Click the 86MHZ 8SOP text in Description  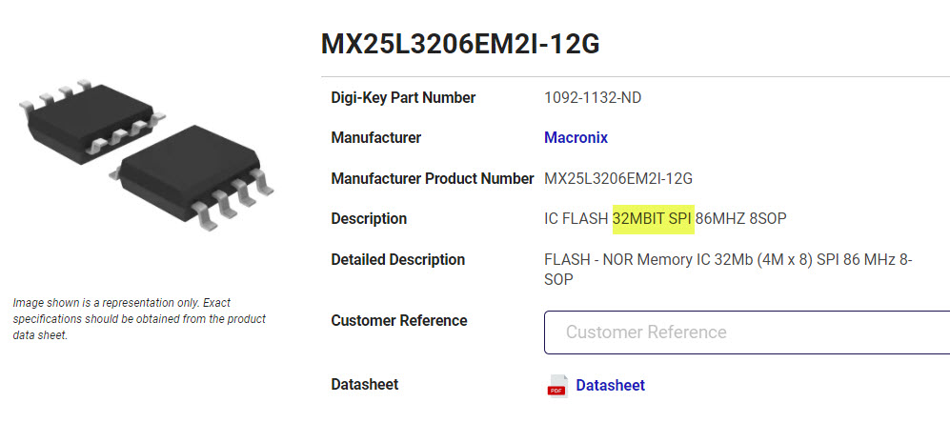coord(741,219)
